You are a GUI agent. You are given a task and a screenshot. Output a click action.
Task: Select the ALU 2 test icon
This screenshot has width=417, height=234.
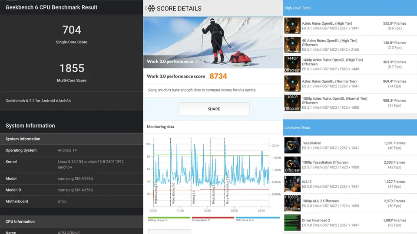[x=292, y=184]
